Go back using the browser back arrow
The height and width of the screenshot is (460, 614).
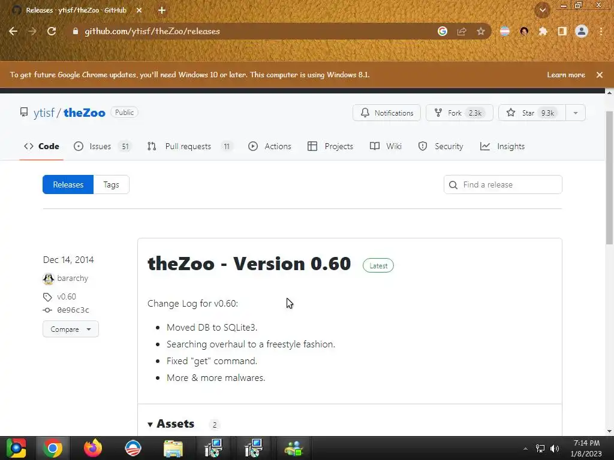[13, 31]
